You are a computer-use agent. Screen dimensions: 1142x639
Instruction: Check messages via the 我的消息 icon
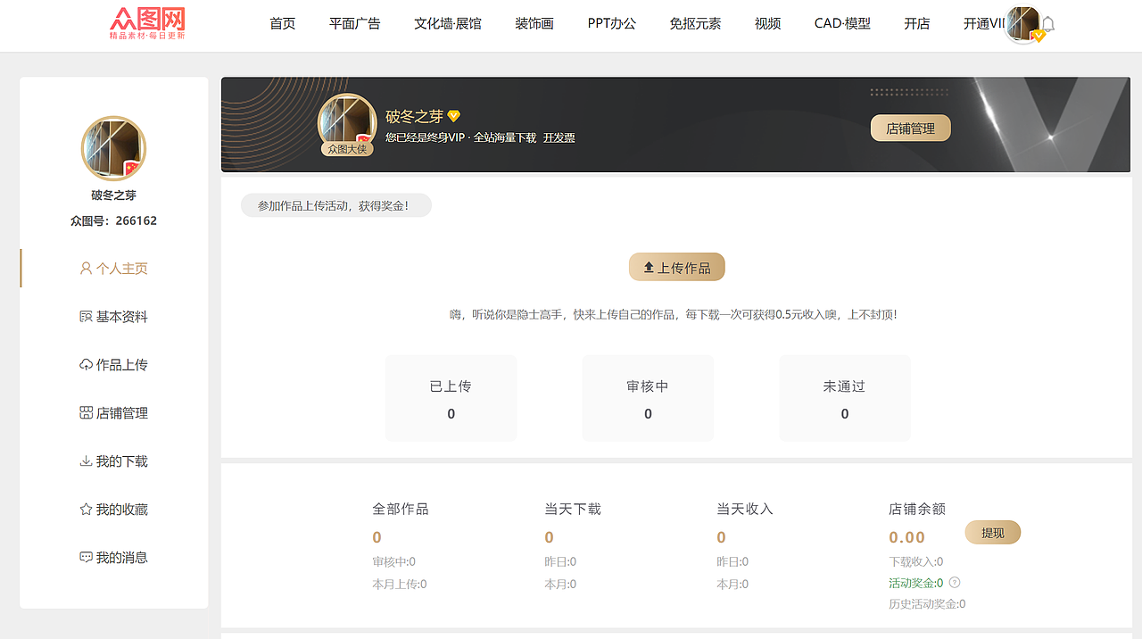[x=85, y=557]
